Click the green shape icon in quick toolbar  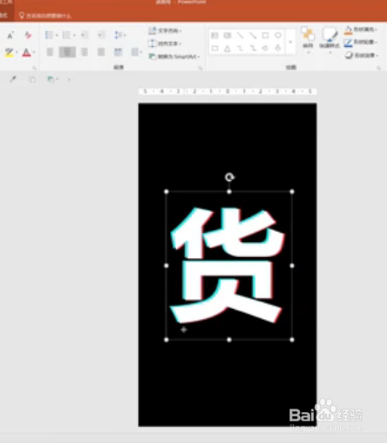click(x=51, y=80)
